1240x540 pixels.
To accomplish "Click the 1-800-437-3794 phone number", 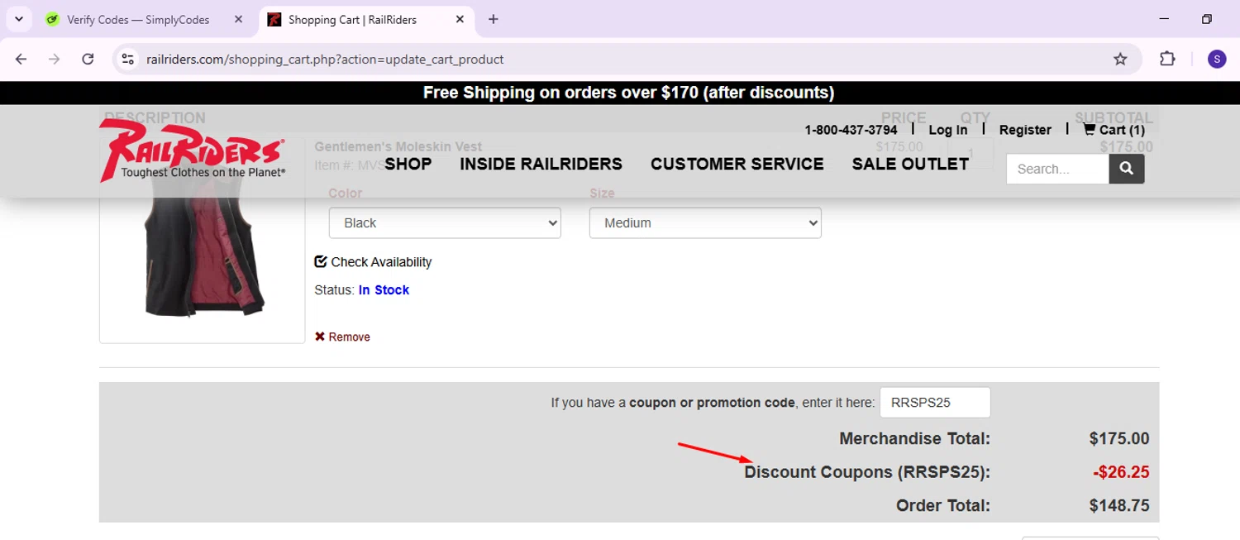I will tap(851, 130).
